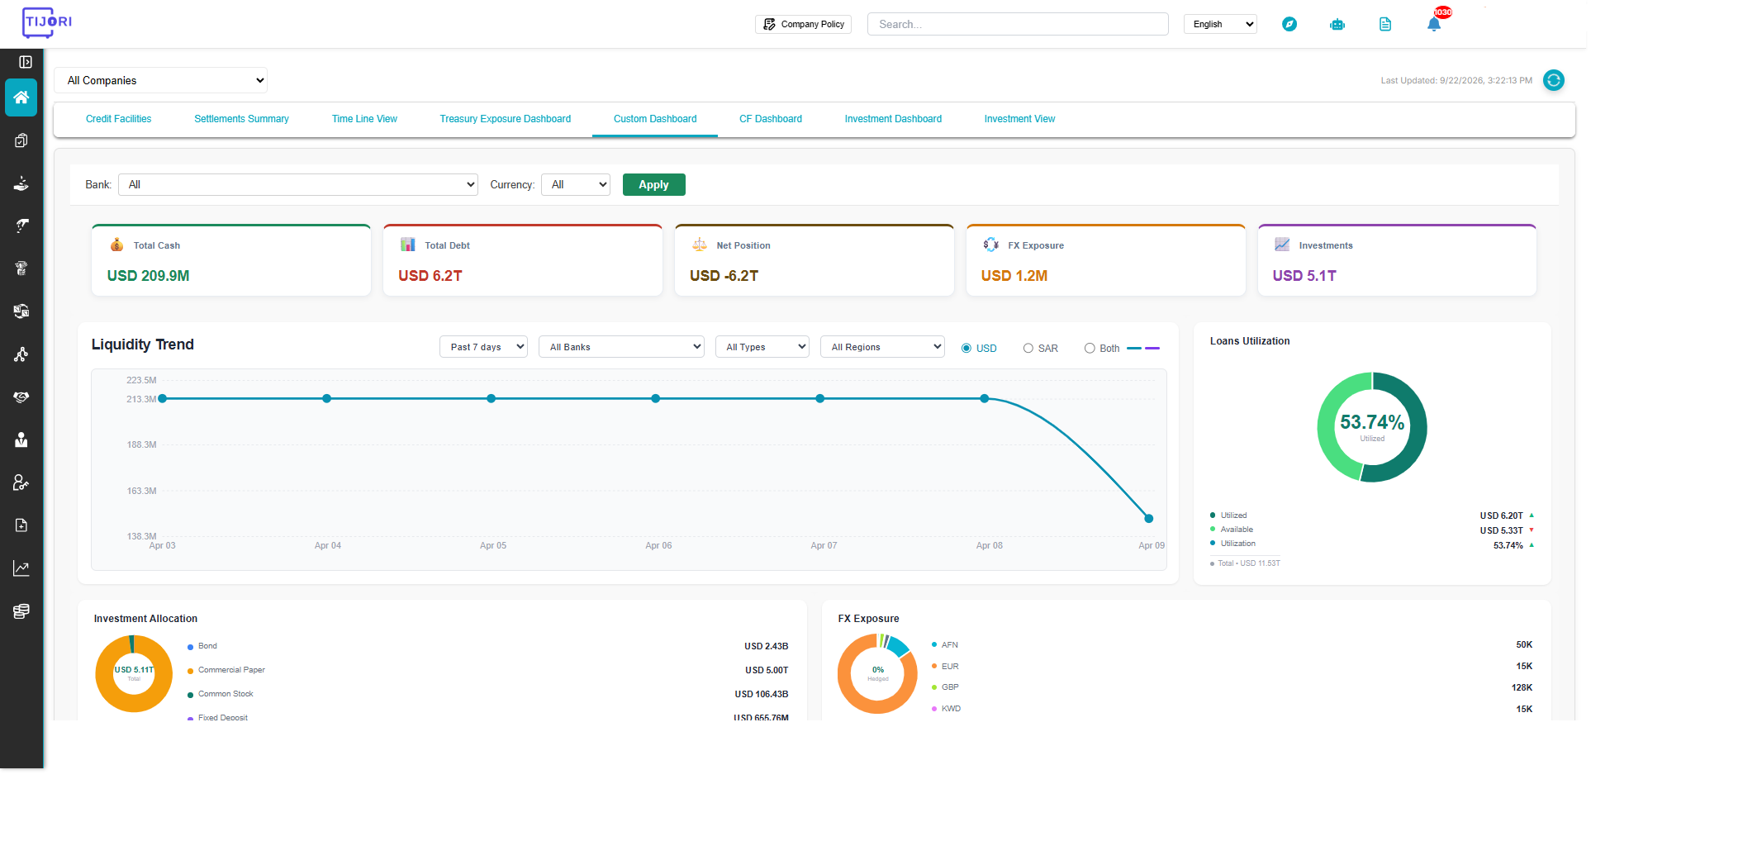Open the user key permissions sidebar icon

pos(21,482)
